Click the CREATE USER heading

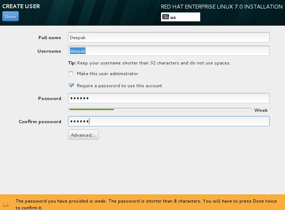[21, 6]
